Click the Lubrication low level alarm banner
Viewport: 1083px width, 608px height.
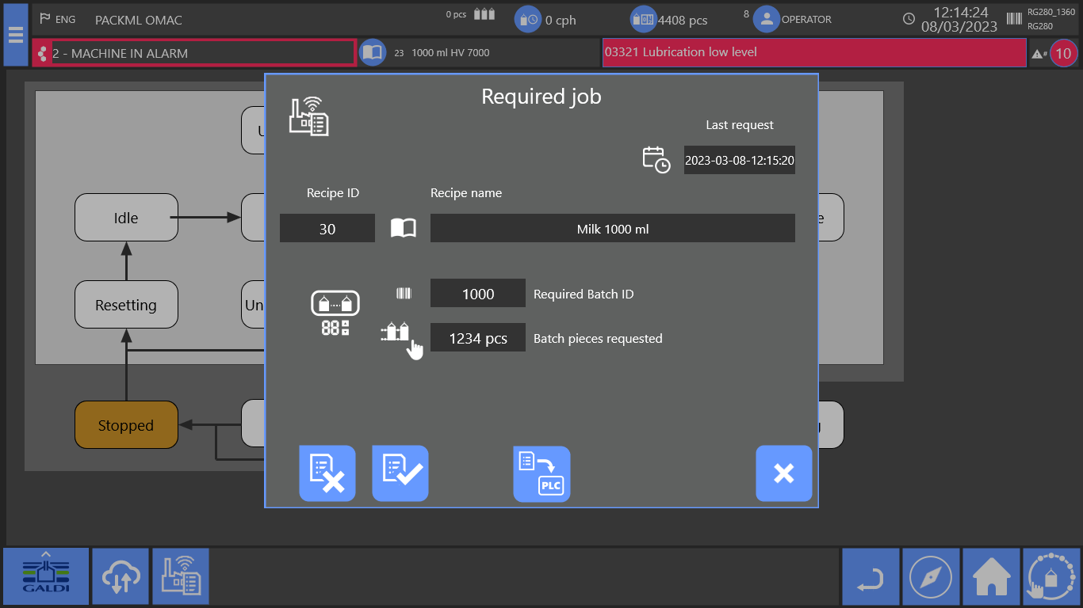(813, 52)
